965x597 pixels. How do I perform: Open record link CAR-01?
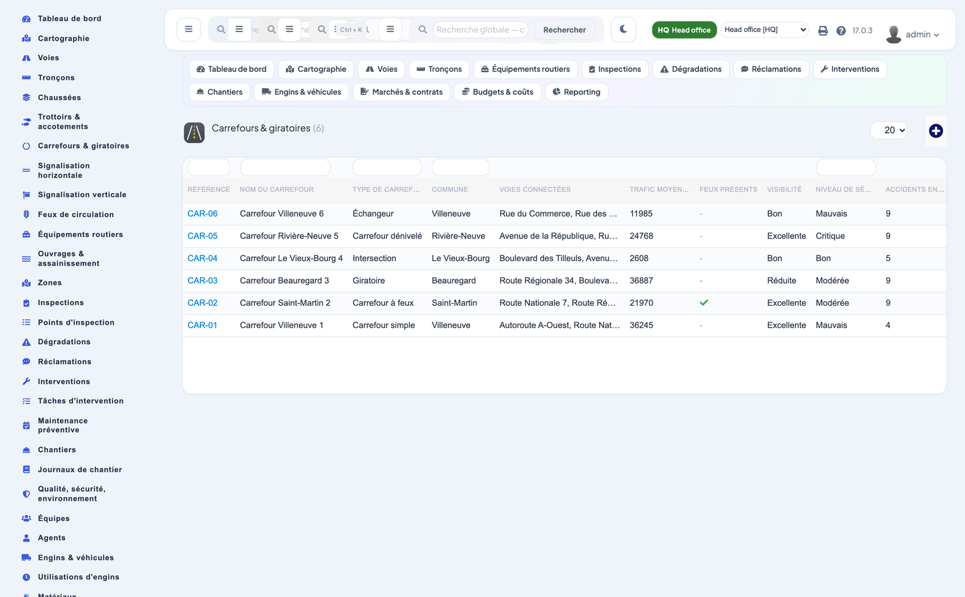pyautogui.click(x=202, y=325)
